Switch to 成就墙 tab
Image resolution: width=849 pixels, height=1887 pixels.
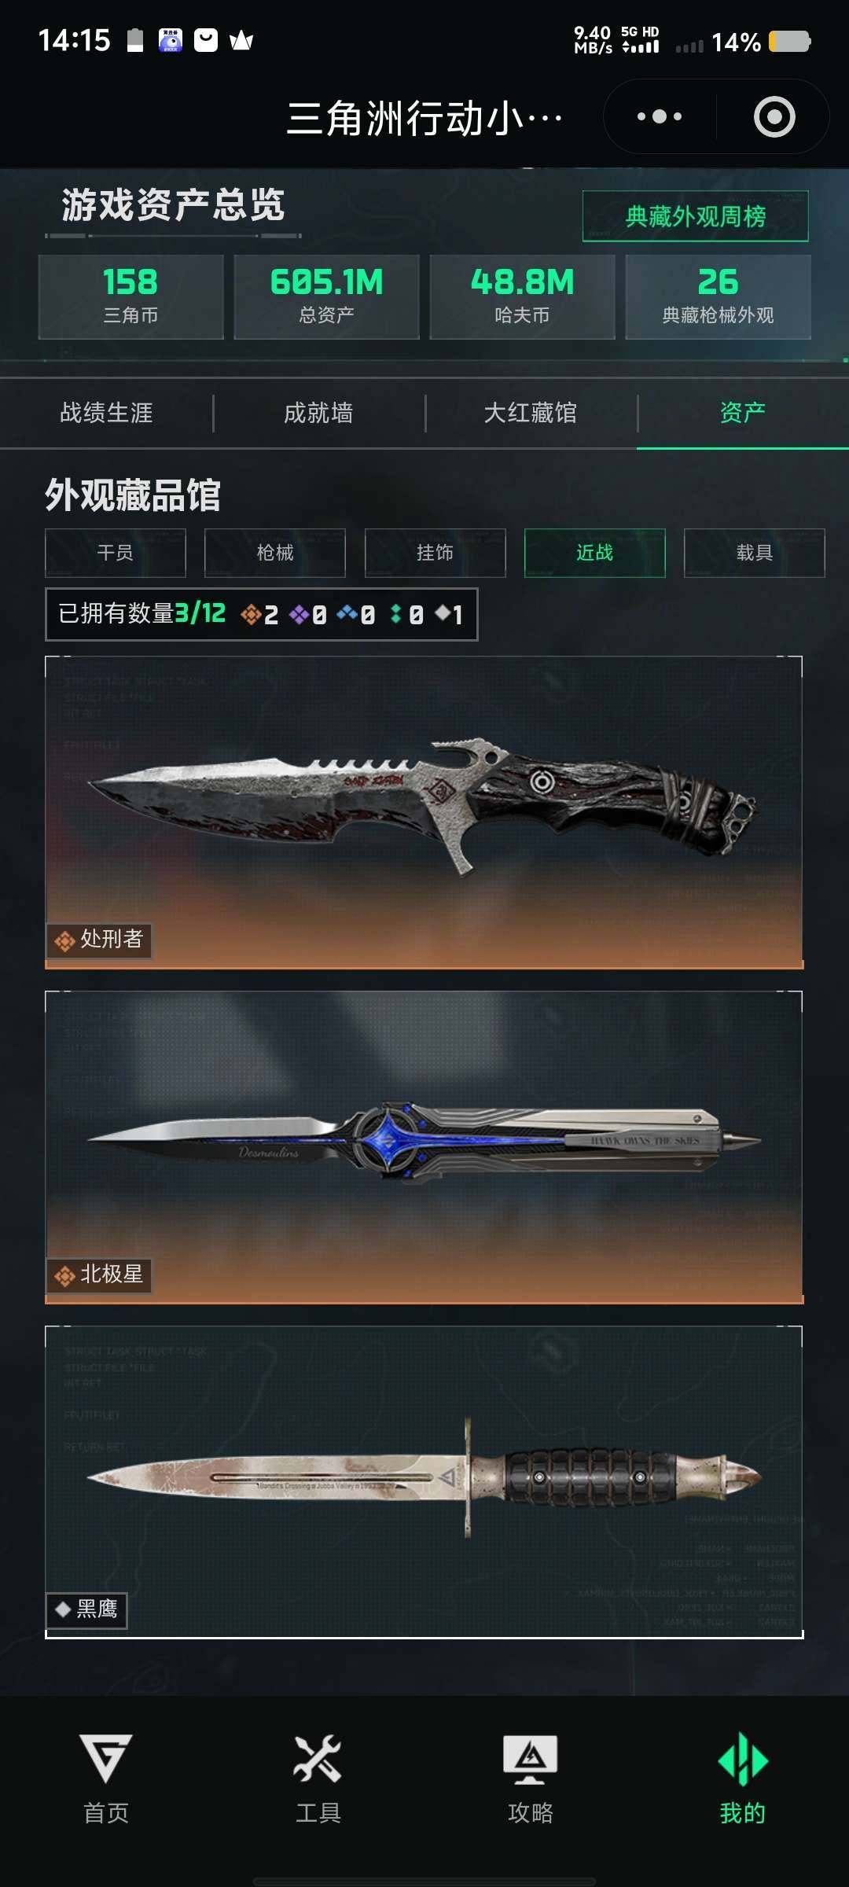pyautogui.click(x=318, y=413)
